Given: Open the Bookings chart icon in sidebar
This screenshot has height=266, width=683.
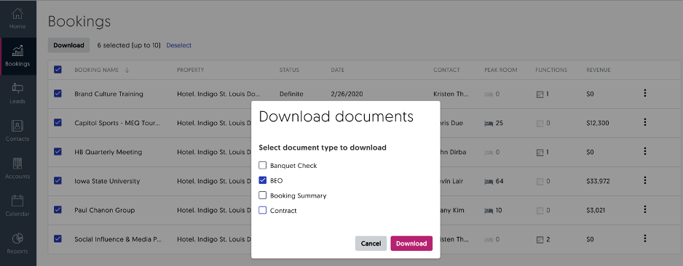Looking at the screenshot, I should tap(17, 51).
